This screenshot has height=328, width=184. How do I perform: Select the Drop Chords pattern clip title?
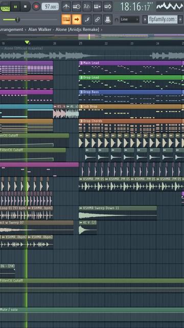coord(93,121)
